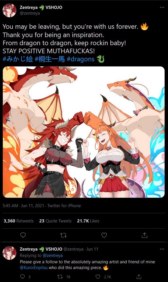View the 3,360 Retweets list
This screenshot has height=282, width=168.
[x=19, y=221]
